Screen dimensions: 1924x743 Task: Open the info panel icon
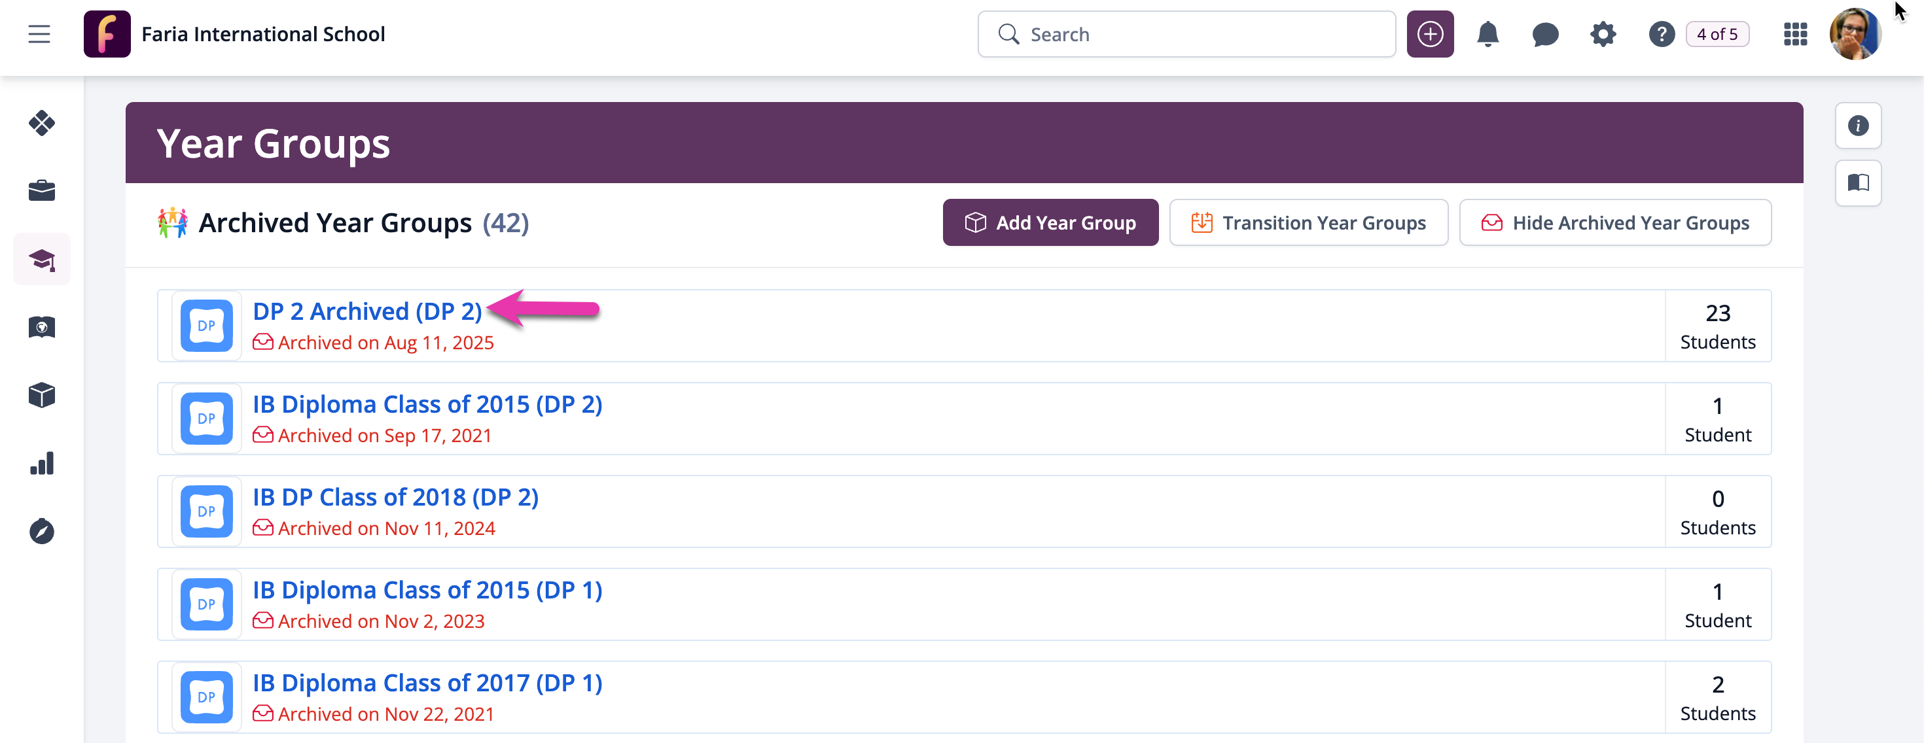pyautogui.click(x=1857, y=126)
